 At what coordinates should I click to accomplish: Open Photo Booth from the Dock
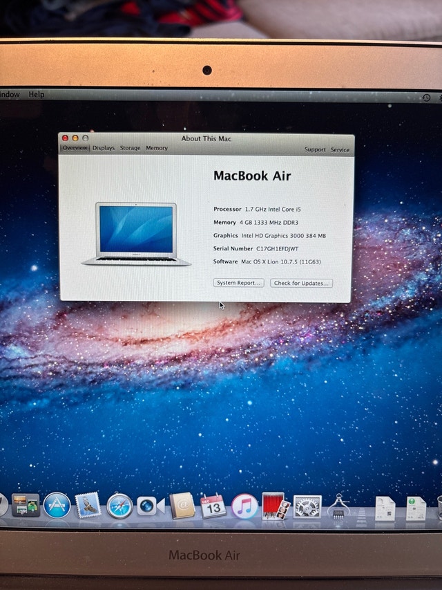(x=276, y=506)
